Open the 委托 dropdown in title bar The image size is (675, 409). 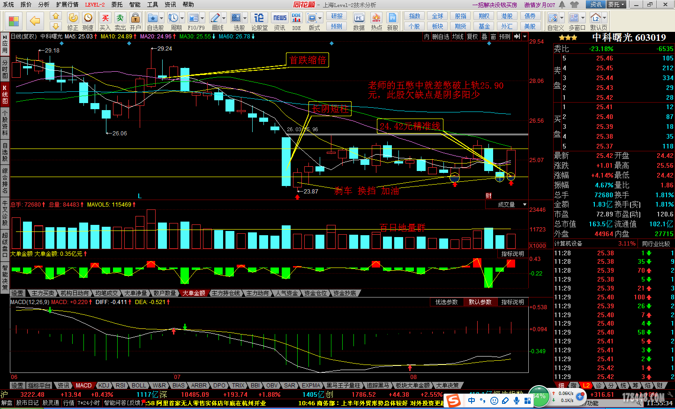point(617,5)
